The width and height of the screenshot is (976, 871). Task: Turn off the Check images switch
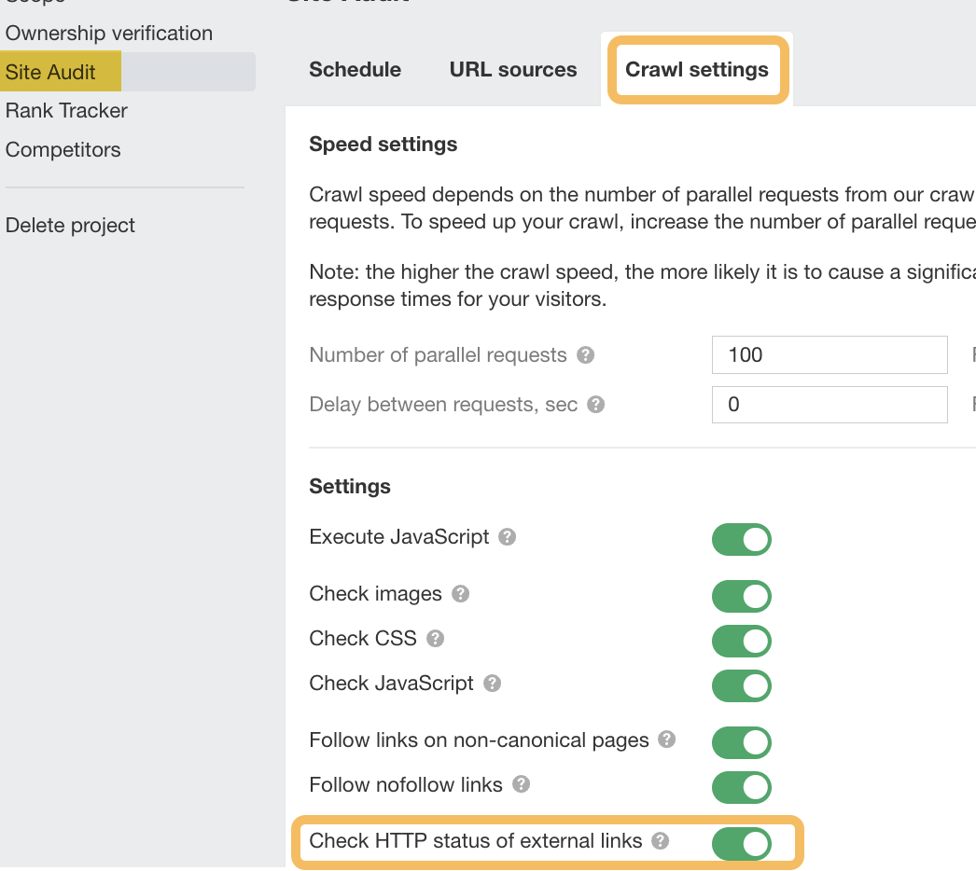coord(742,596)
